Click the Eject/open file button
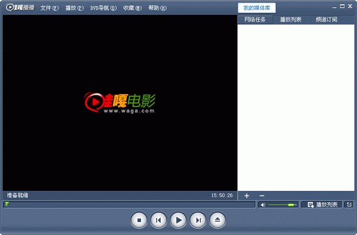The height and width of the screenshot is (235, 357). pos(217,220)
